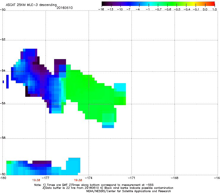Click the red end of the color scale bar
Viewport: 220px width, 193px height.
213,4
